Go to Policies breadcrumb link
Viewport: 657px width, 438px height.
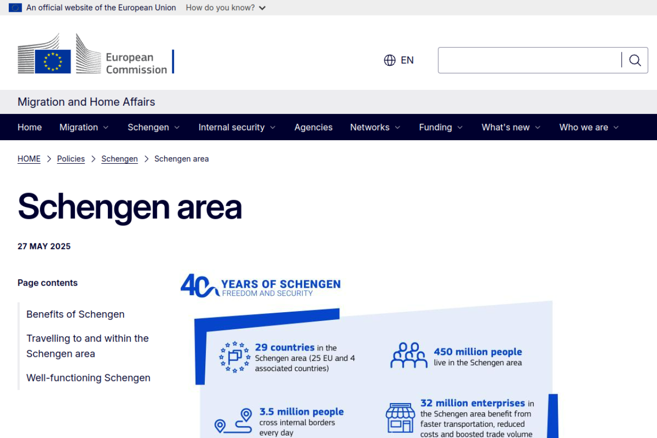click(71, 159)
